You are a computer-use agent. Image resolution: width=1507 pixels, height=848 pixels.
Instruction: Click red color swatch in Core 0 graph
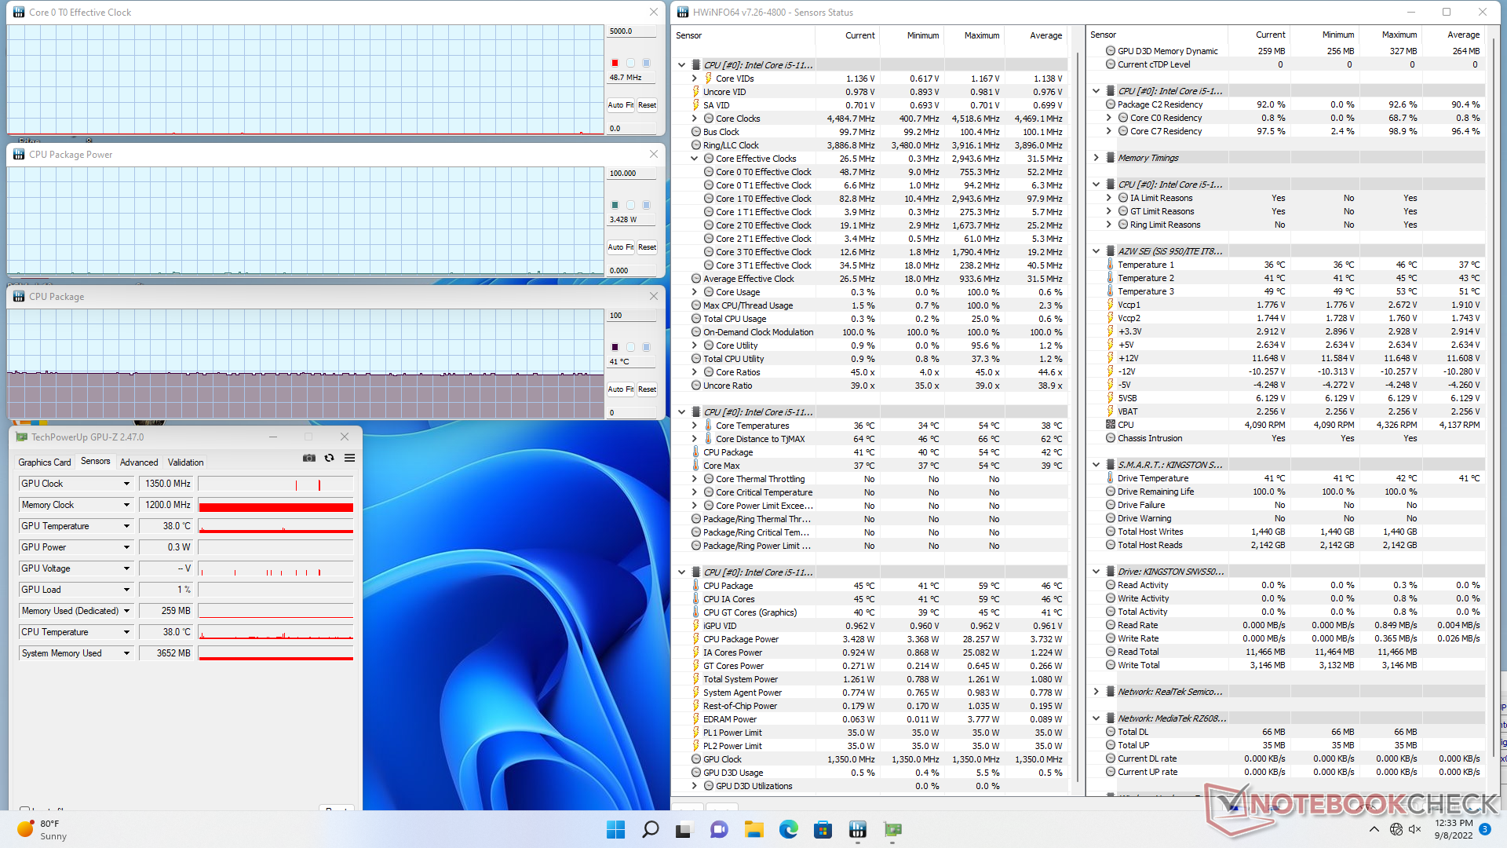tap(615, 63)
